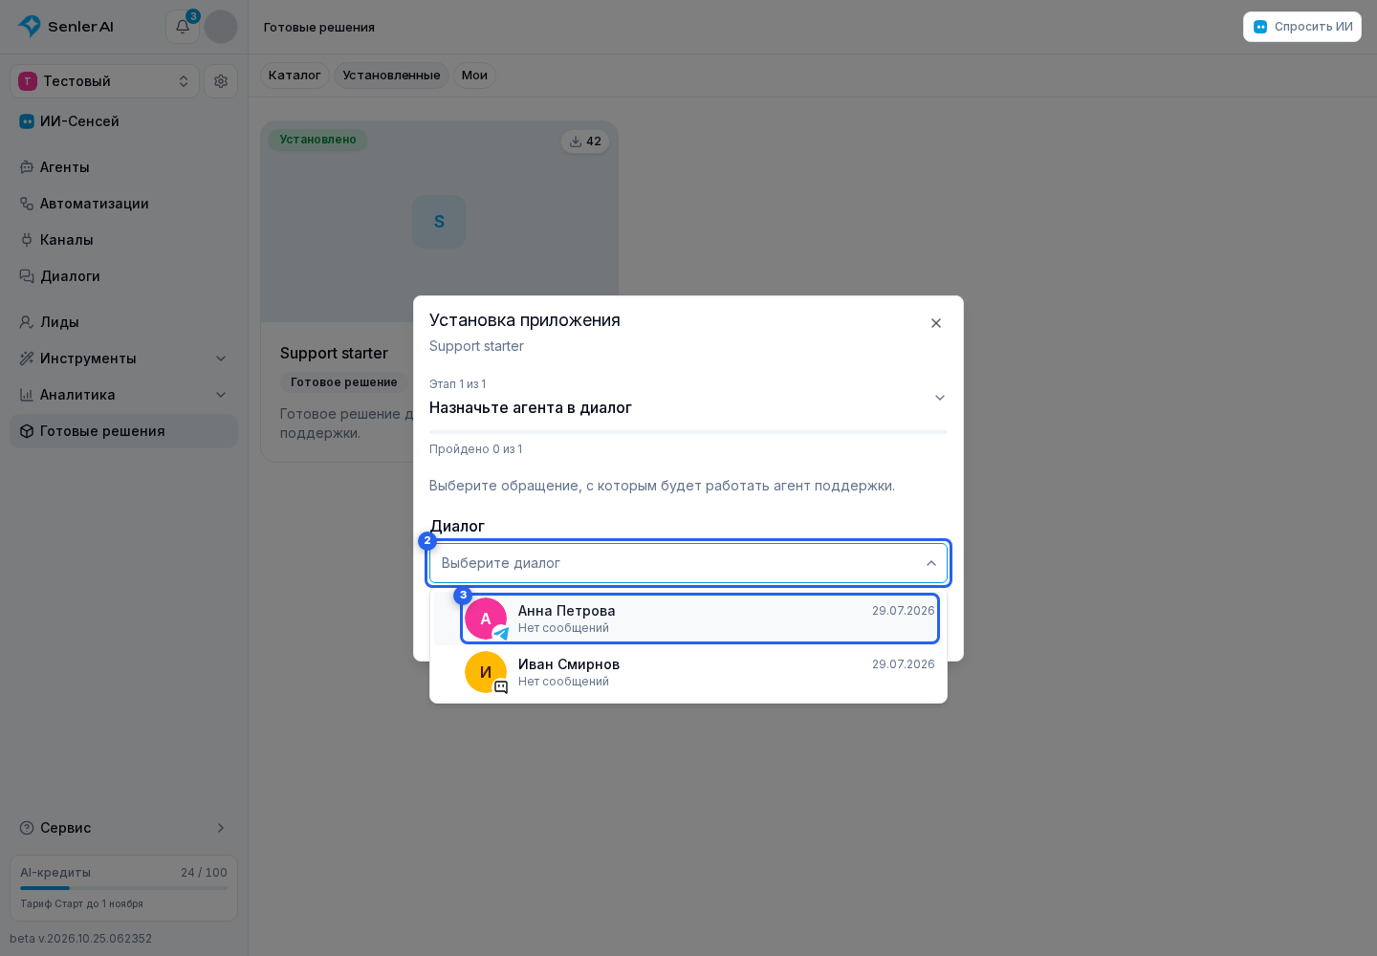Click the Support starter S thumbnail
The image size is (1377, 956).
click(439, 222)
